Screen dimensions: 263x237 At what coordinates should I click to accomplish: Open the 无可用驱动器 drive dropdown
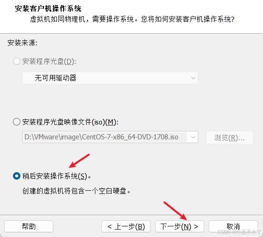pos(110,78)
